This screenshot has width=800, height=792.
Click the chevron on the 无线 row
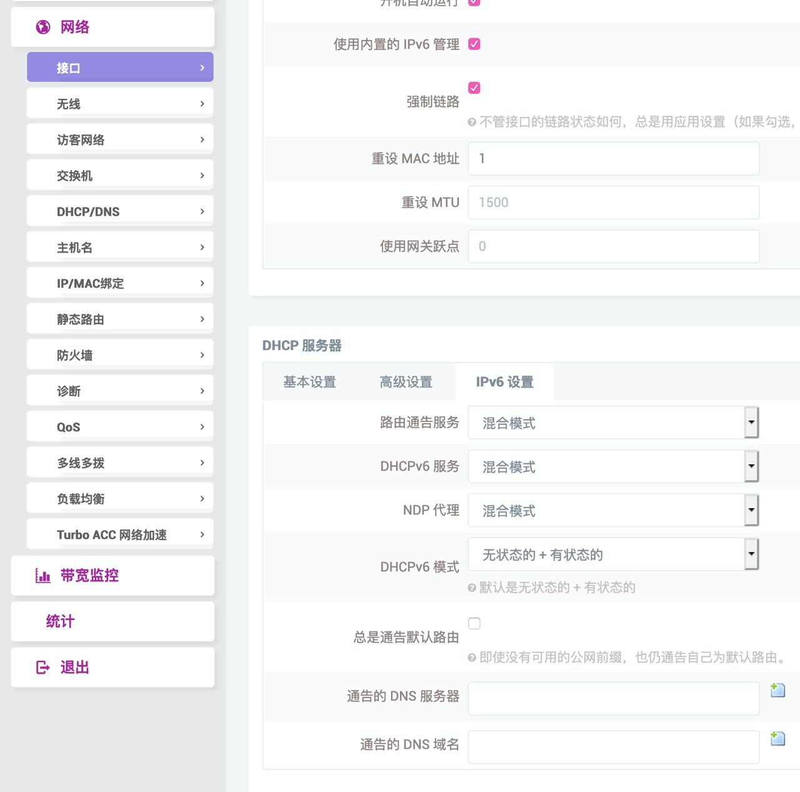click(x=202, y=104)
